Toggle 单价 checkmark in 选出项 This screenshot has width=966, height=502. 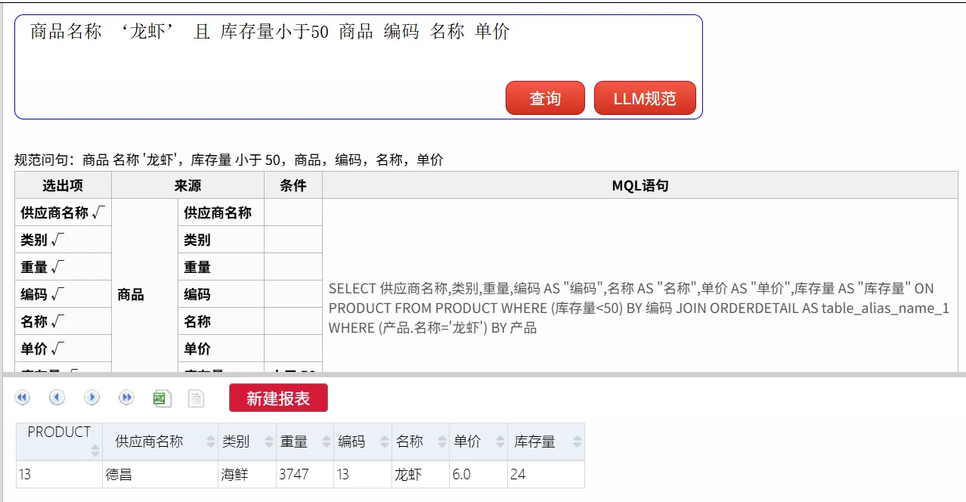(57, 349)
